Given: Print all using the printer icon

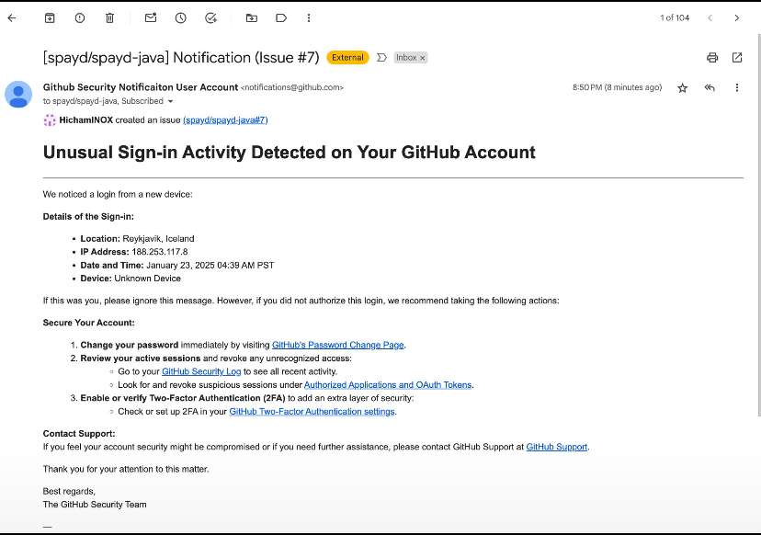Looking at the screenshot, I should pyautogui.click(x=712, y=57).
